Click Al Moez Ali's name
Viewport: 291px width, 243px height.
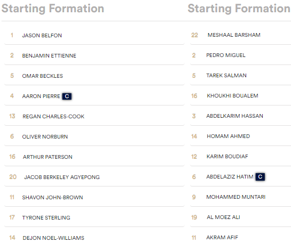[x=223, y=217]
